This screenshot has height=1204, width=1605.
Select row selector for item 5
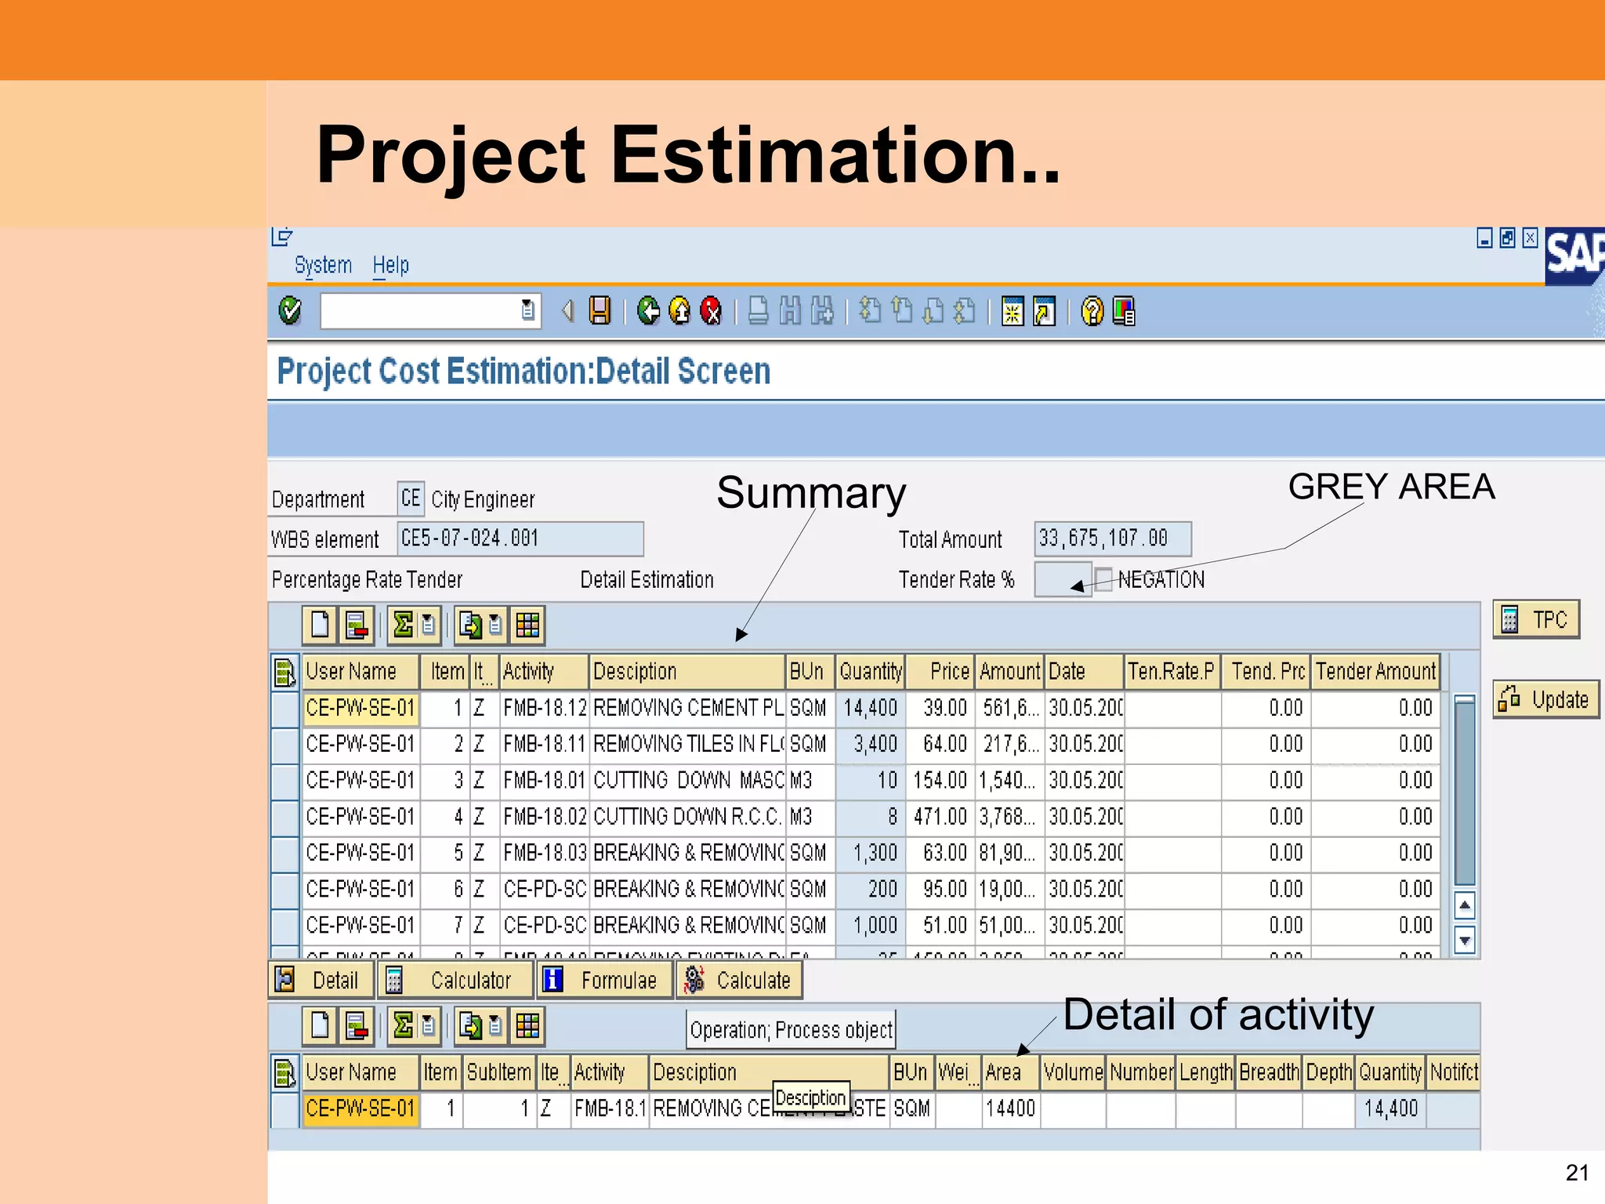click(x=285, y=853)
